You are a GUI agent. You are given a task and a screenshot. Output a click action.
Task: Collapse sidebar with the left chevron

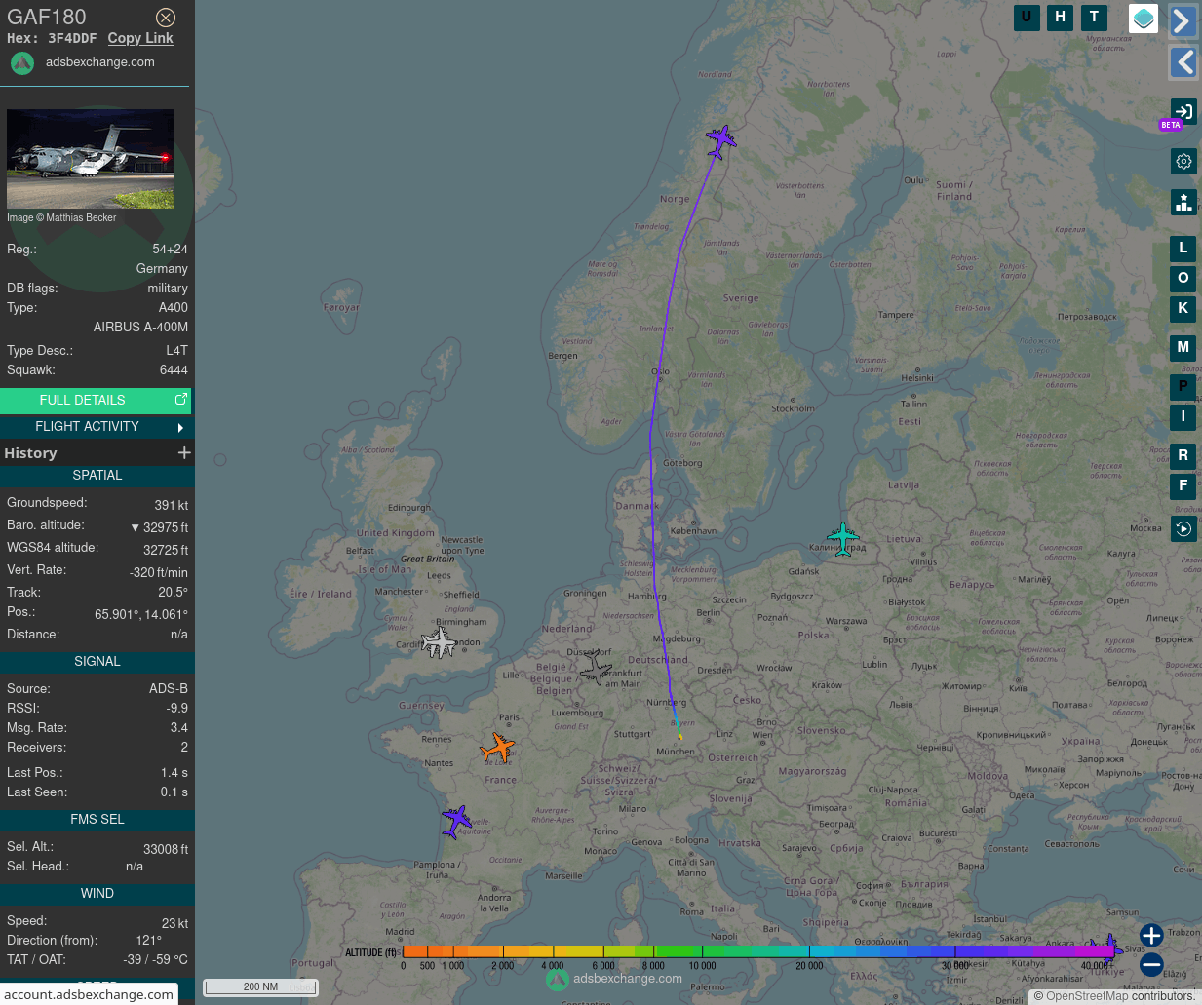pyautogui.click(x=1183, y=62)
